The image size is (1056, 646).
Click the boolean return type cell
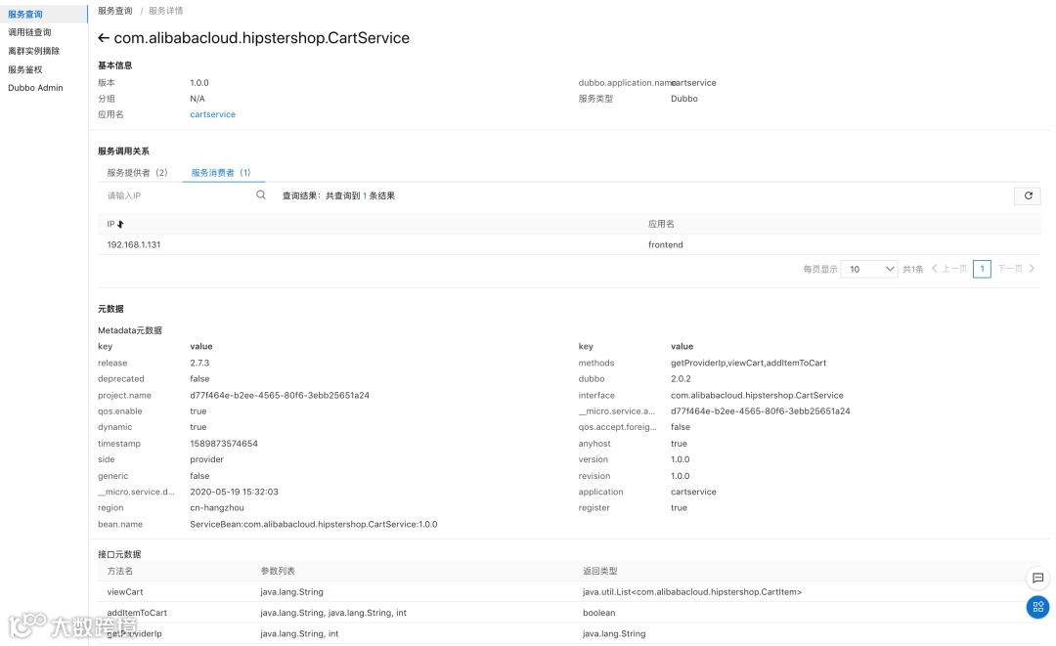[x=598, y=613]
